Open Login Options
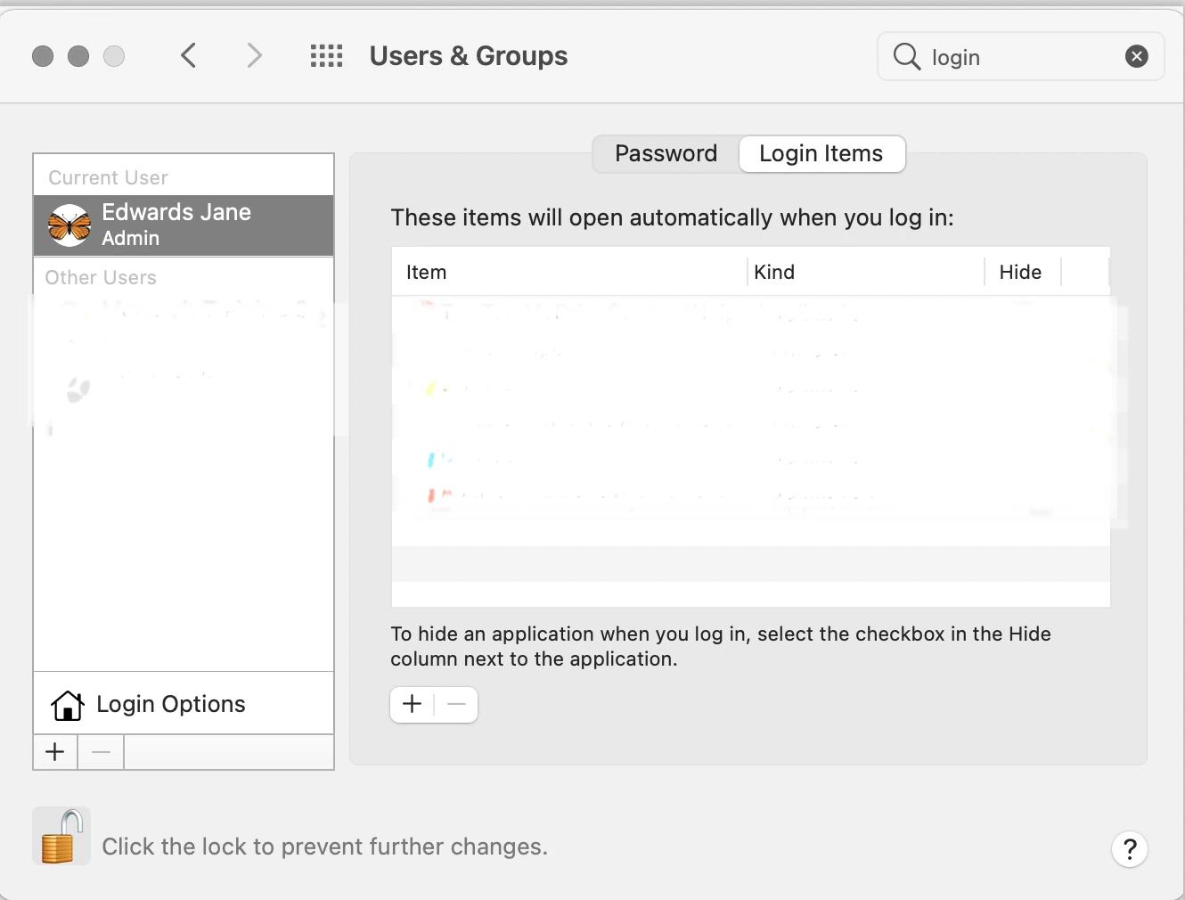Screen dimensions: 1185x900 [x=170, y=704]
